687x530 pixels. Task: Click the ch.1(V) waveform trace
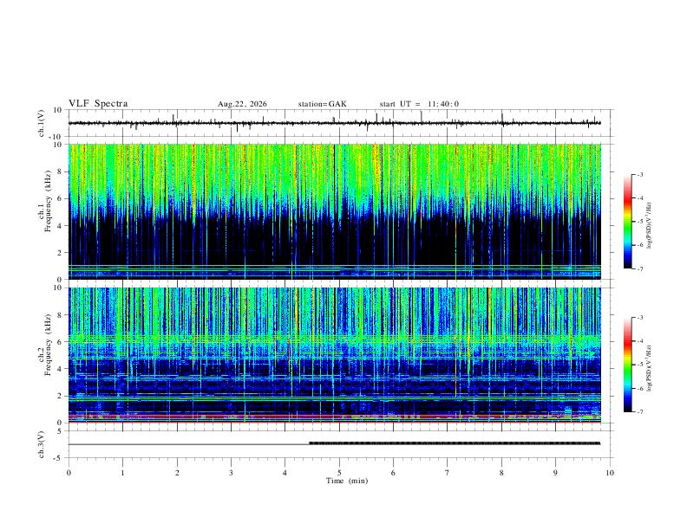click(334, 123)
